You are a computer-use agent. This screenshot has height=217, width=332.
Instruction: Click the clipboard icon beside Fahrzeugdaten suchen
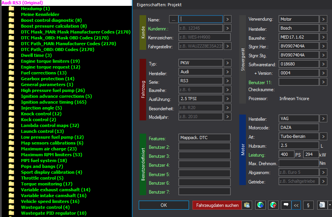246,205
